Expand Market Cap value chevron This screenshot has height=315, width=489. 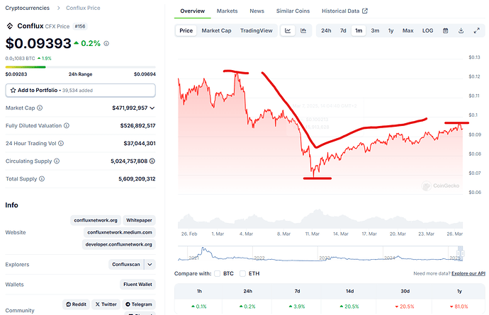152,108
